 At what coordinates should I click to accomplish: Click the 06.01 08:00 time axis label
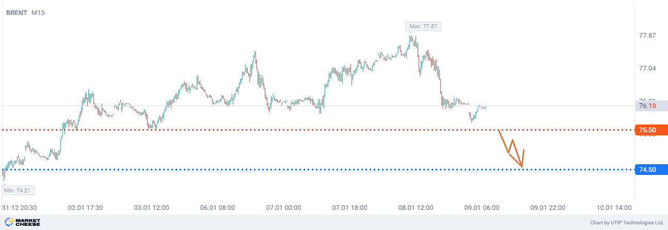[217, 208]
